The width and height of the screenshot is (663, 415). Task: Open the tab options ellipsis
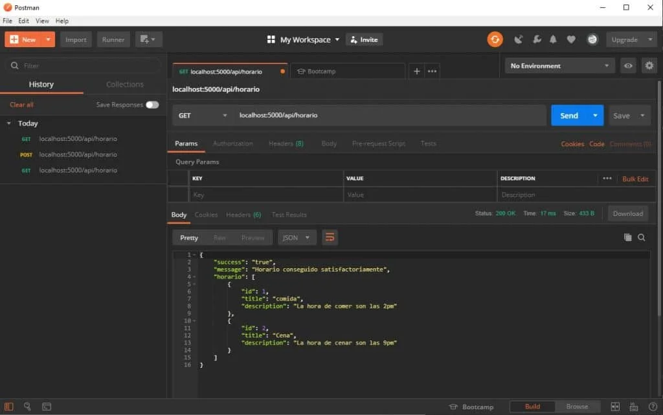[x=432, y=71]
